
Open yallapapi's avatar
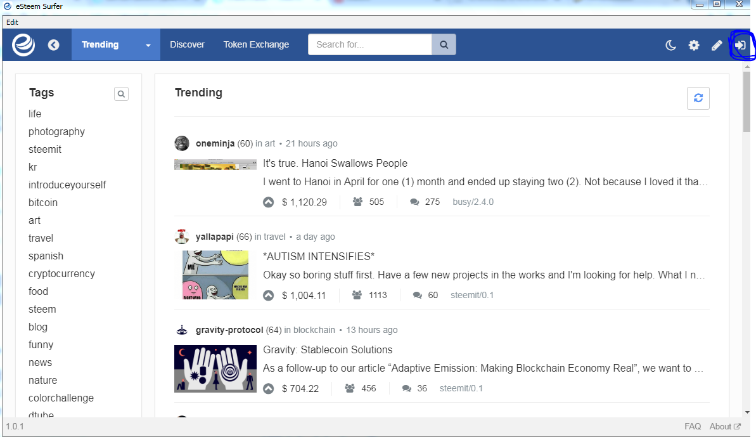click(x=182, y=237)
